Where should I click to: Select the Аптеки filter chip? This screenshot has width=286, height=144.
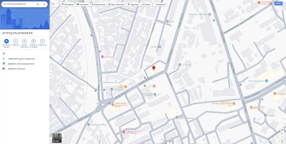click(x=146, y=4)
